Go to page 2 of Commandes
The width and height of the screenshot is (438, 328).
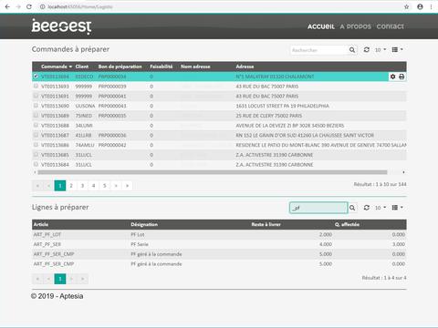pos(71,186)
